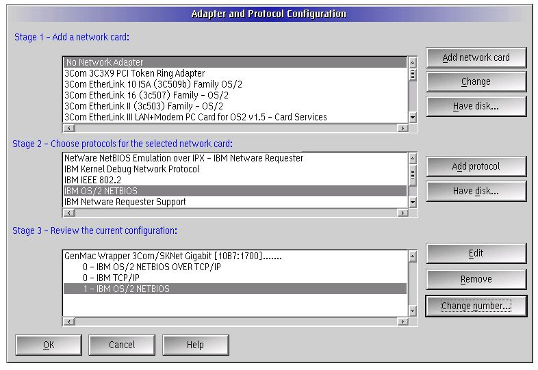Click the Edit button
The image size is (538, 370).
tap(476, 254)
